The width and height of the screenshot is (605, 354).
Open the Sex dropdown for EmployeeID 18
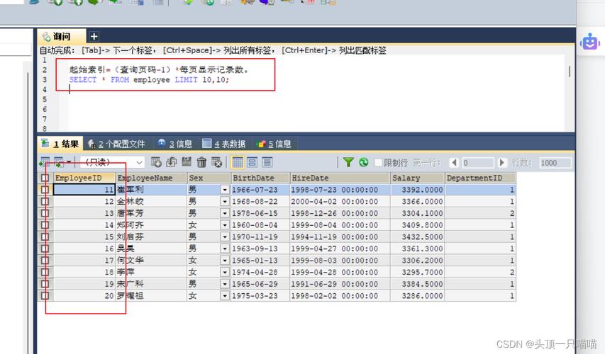point(225,273)
